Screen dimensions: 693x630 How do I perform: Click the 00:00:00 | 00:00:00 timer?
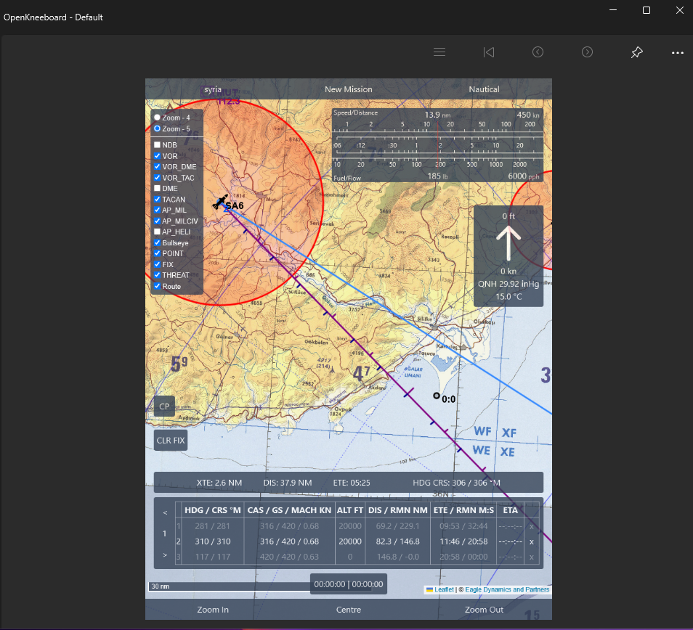point(348,584)
